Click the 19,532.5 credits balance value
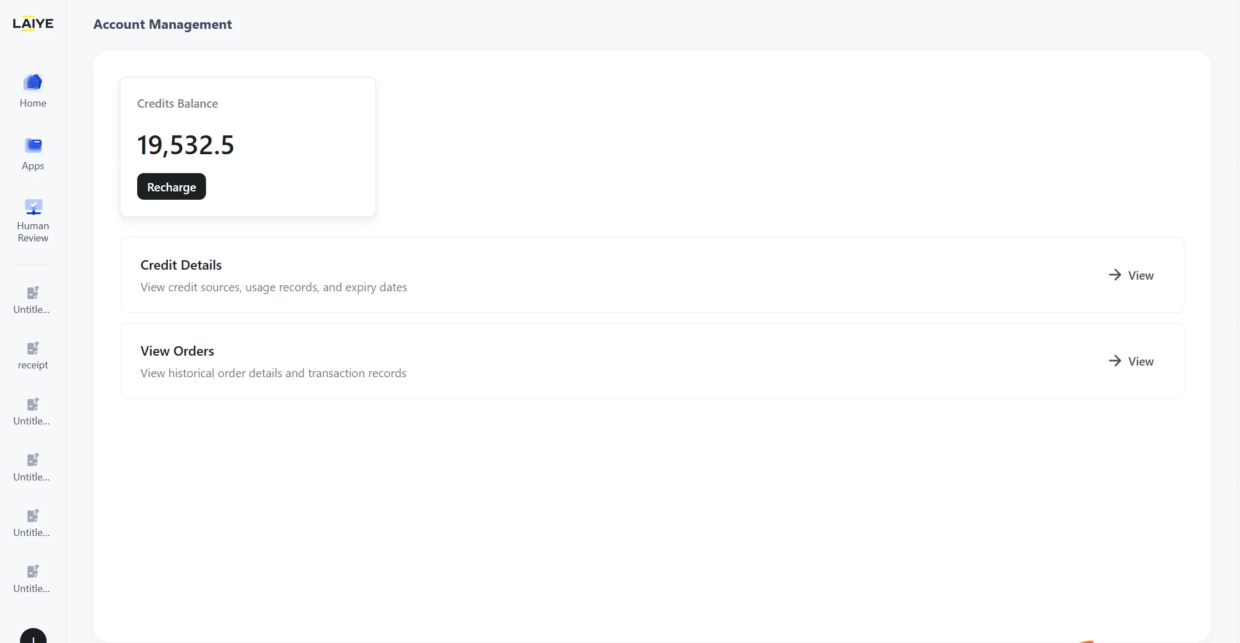1240x643 pixels. (185, 145)
